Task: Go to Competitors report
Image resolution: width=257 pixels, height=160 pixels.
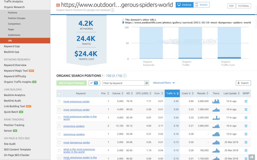Action: (14, 24)
